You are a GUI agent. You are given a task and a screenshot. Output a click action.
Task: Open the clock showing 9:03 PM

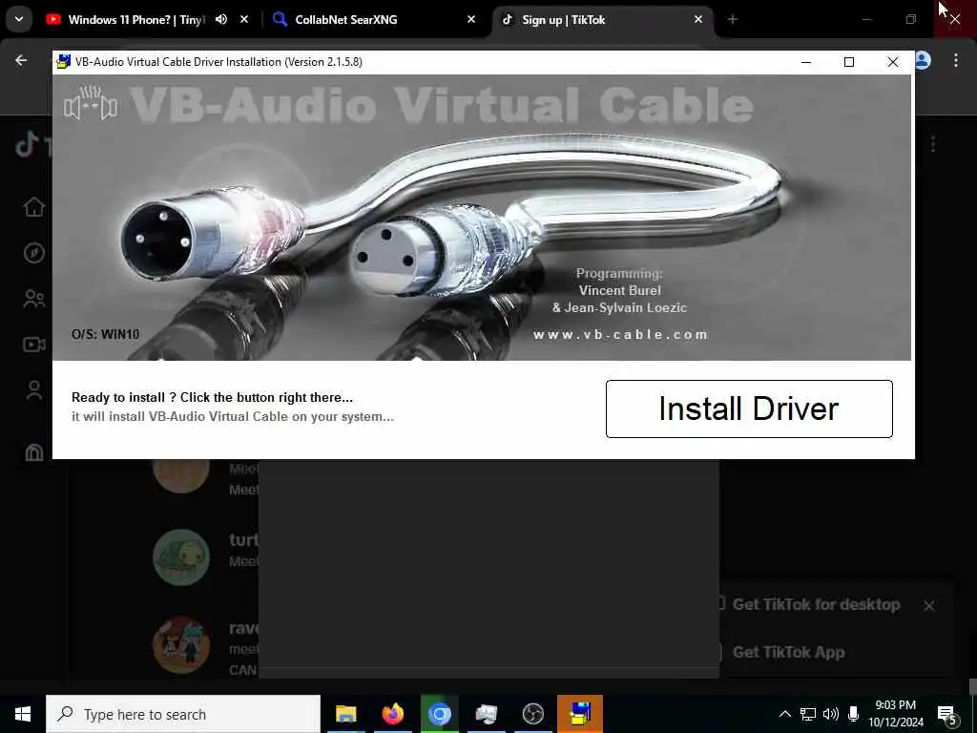click(x=896, y=714)
